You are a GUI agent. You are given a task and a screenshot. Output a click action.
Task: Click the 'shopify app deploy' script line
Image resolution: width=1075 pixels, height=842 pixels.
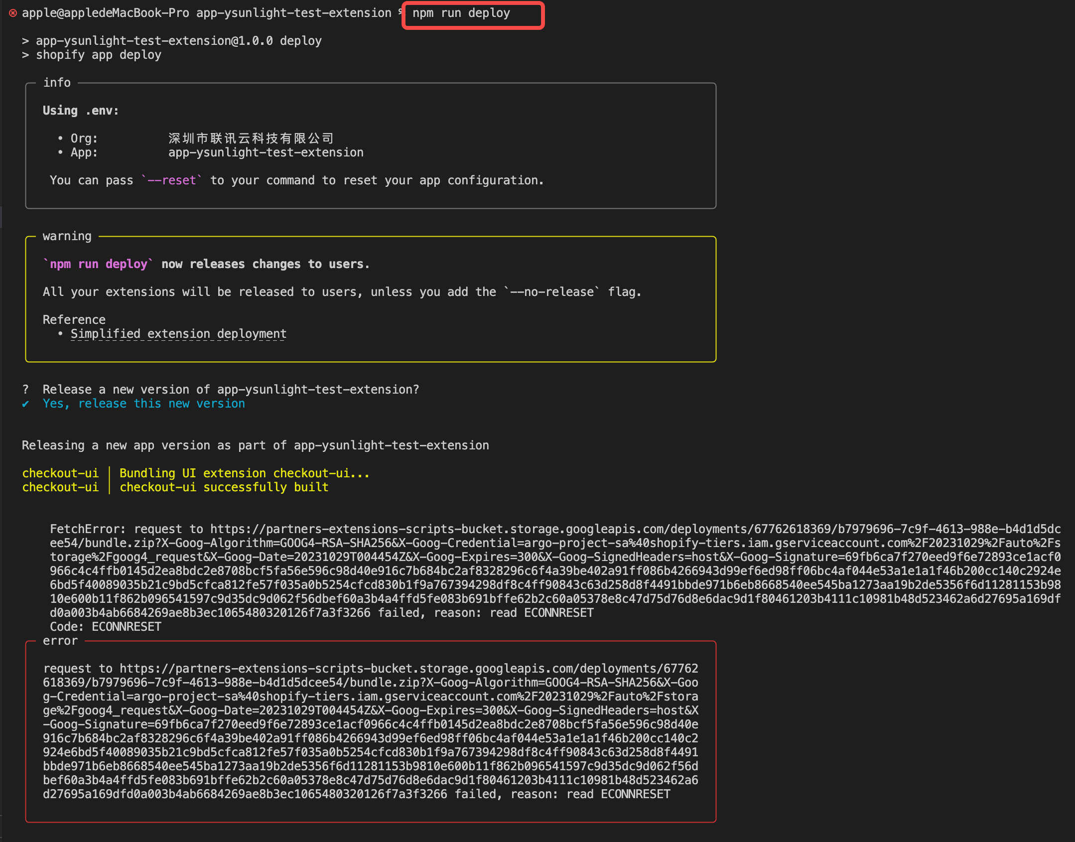click(x=98, y=55)
